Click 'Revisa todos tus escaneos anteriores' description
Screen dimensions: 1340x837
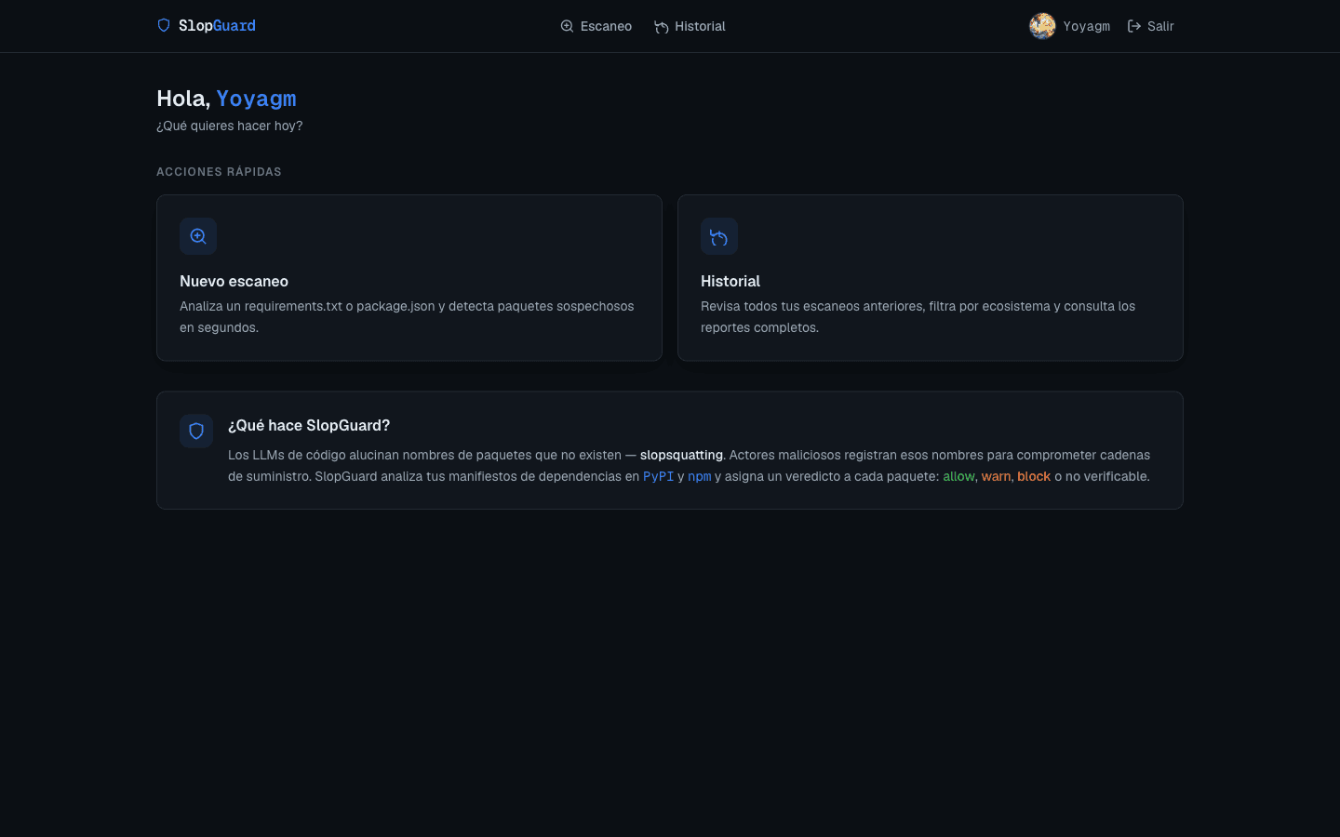[x=918, y=317]
